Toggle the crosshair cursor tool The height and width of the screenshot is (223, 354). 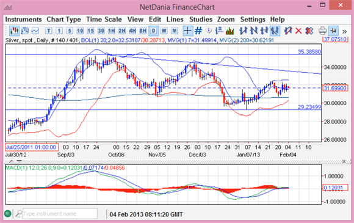click(187, 31)
